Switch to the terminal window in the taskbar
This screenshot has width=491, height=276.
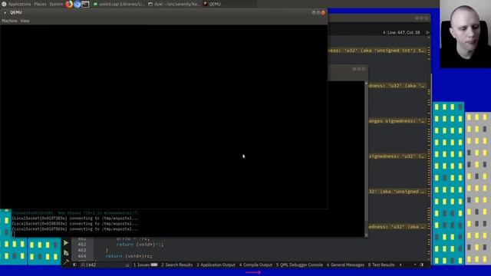tap(174, 4)
